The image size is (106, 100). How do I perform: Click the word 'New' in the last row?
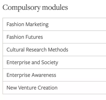pos(12,88)
